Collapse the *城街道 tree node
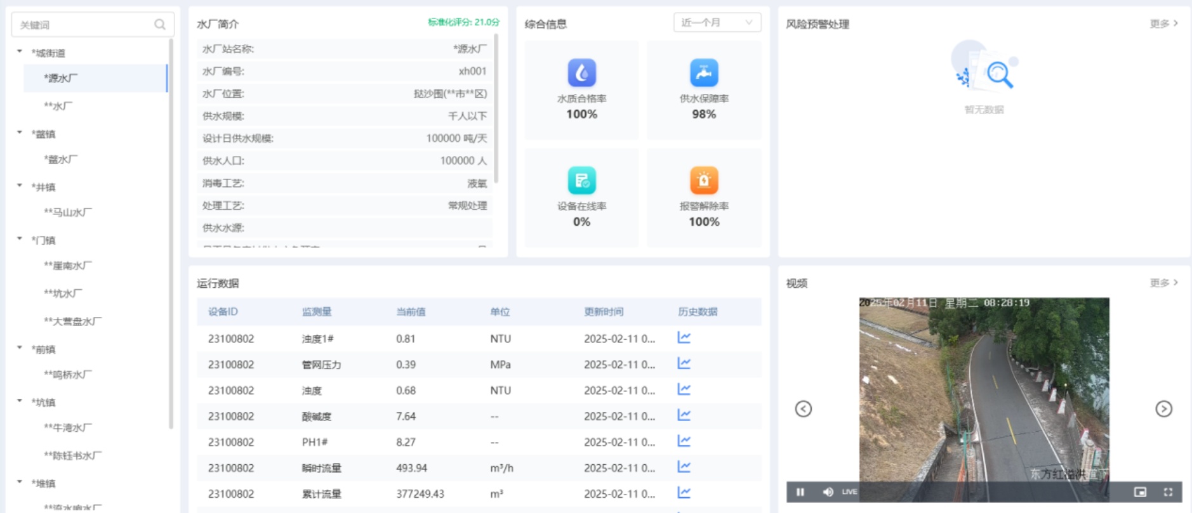The image size is (1192, 513). tap(20, 52)
